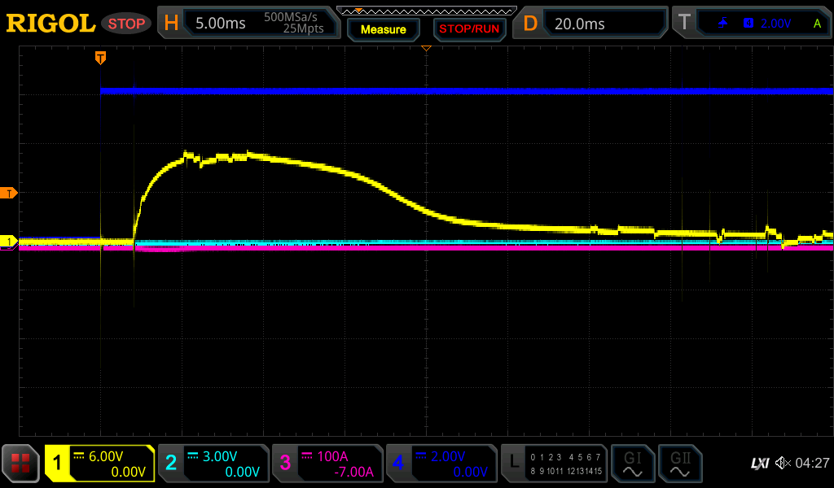Click the LXI network status icon
This screenshot has width=834, height=488.
coord(759,464)
